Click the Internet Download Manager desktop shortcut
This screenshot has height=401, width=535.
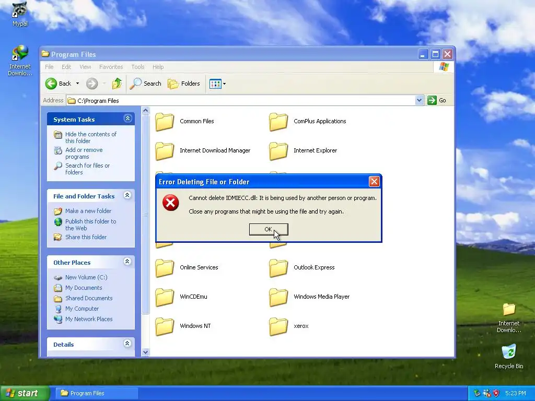point(20,61)
